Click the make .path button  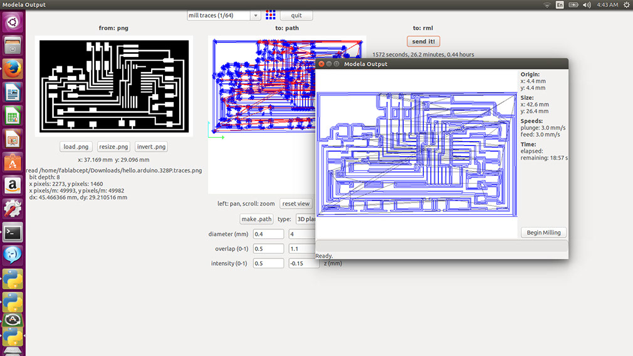click(x=256, y=219)
